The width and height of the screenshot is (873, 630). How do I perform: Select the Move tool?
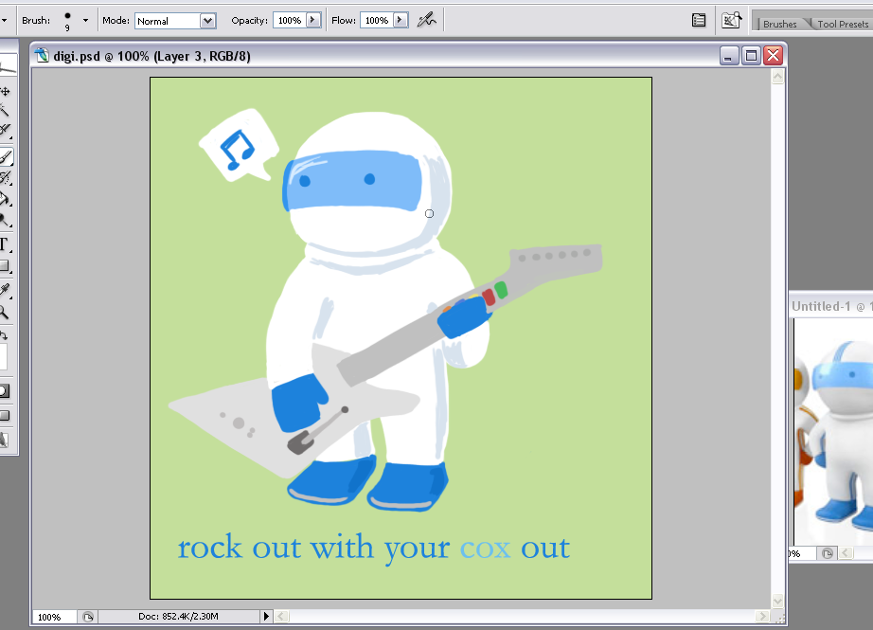6,91
